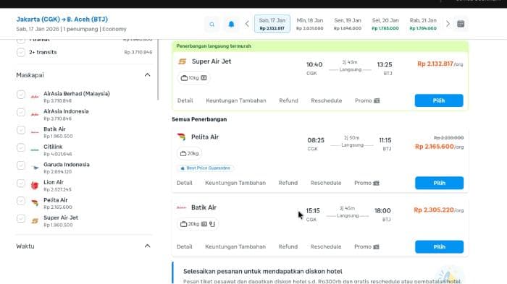Open Refund tab for Batik Air
The height and width of the screenshot is (284, 507).
[288, 246]
